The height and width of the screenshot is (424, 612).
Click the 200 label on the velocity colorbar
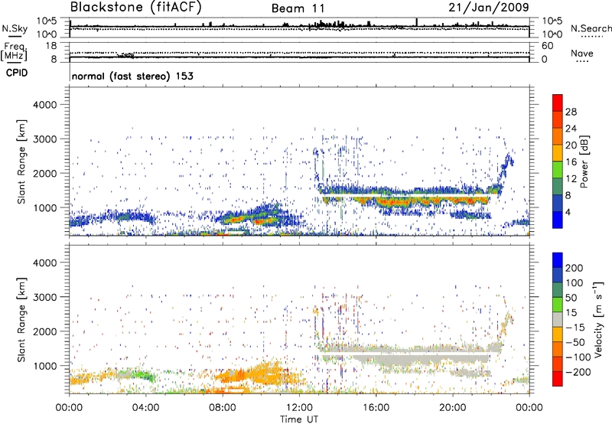tap(575, 268)
